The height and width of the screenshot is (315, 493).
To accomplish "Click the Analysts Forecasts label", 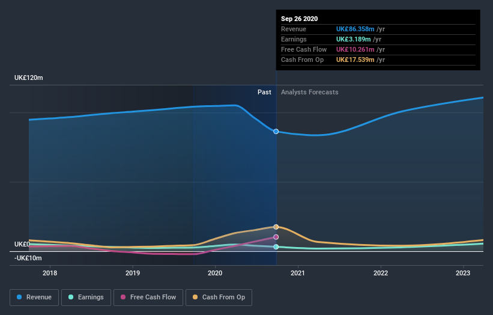I will tap(310, 92).
